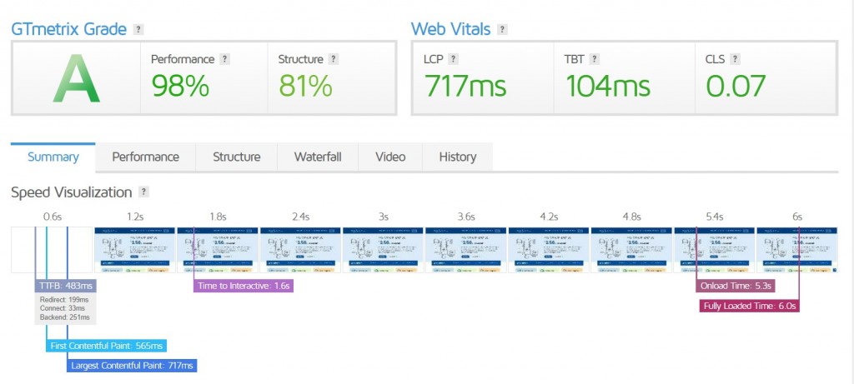Switch to the Structure tab
The image size is (854, 384).
(236, 157)
